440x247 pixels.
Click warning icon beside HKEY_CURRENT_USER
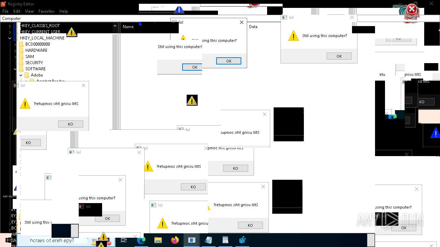(x=71, y=32)
